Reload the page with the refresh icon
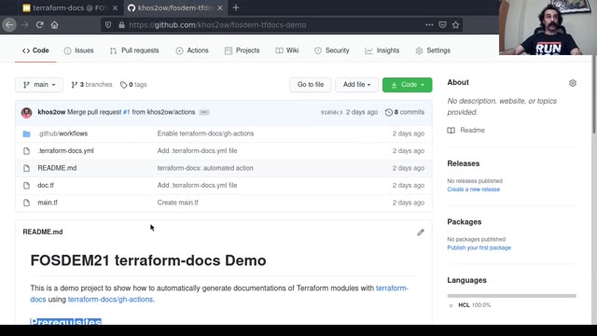Viewport: 597px width, 336px height. (x=39, y=25)
